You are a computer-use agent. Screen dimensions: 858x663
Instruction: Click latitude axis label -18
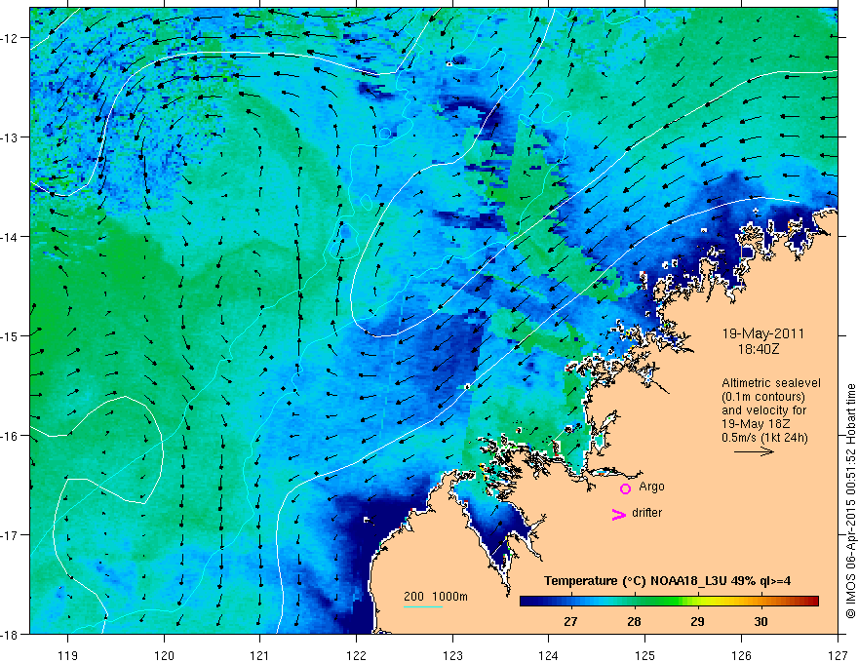point(10,634)
